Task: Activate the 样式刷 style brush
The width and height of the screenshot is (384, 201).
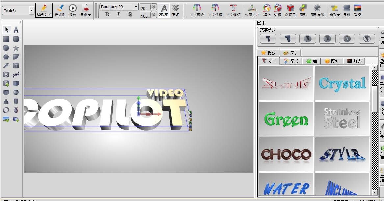Action: coord(60,10)
